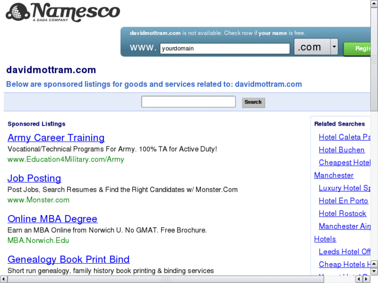
Task: Click the horizontal scrollbar thumb
Action: coord(166,279)
